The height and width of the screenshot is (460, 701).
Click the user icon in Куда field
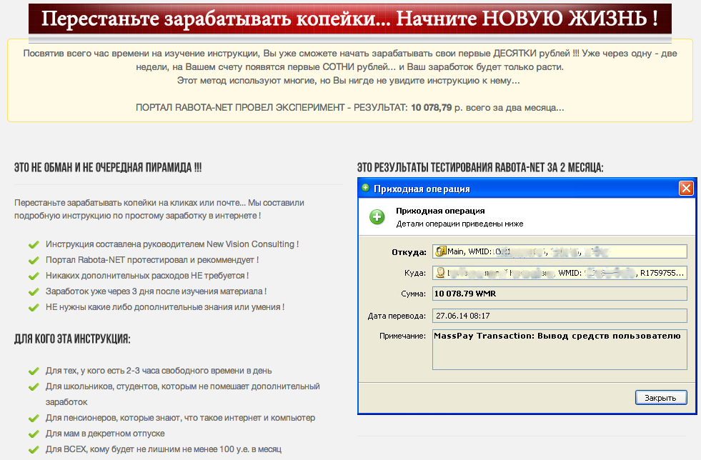click(440, 273)
